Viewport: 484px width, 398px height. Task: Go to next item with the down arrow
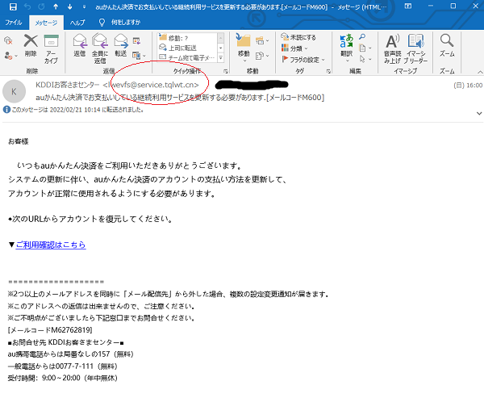tap(69, 6)
